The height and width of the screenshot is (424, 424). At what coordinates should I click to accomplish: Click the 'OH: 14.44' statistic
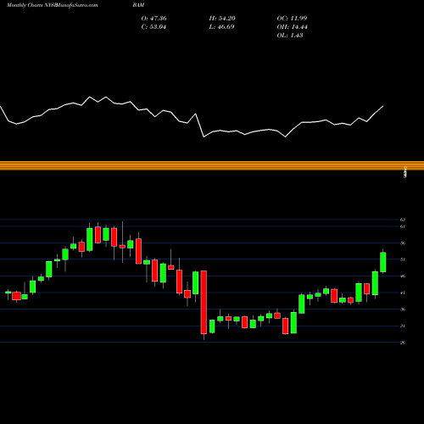pos(292,27)
